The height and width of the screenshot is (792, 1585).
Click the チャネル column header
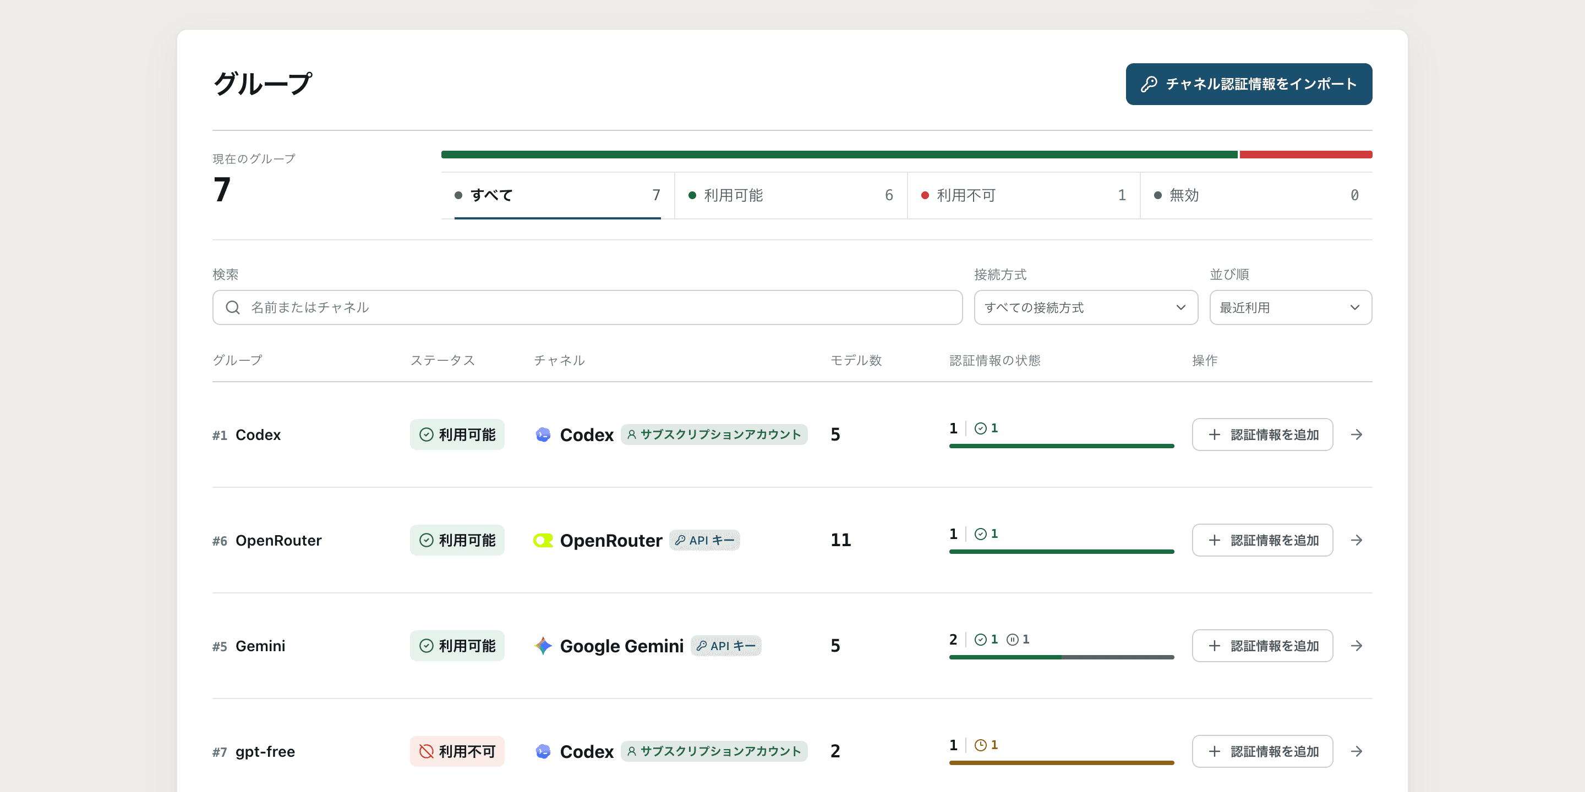[x=559, y=360]
